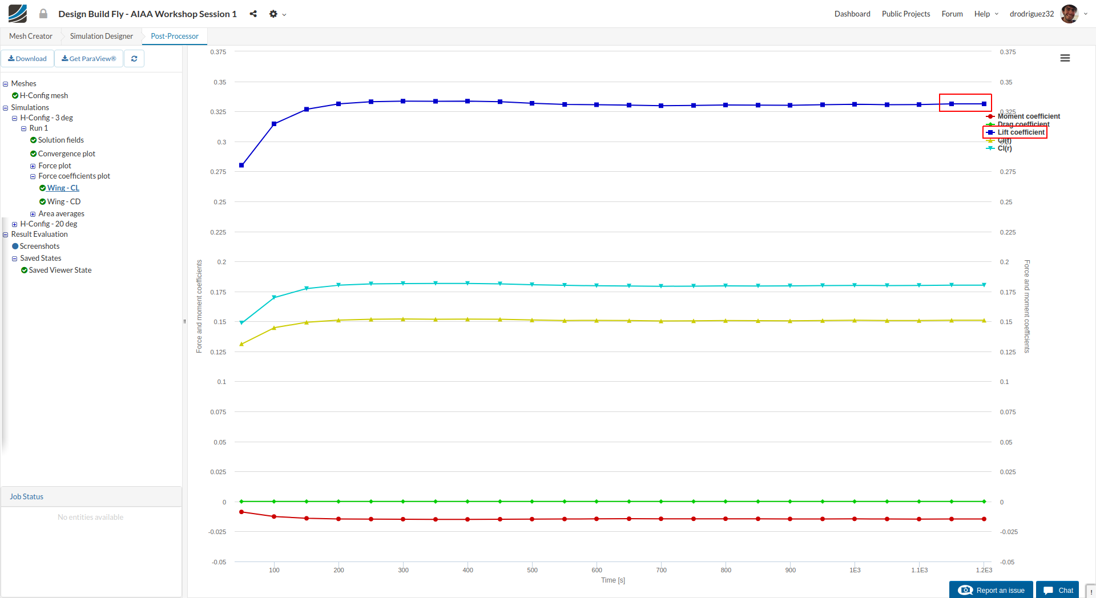The width and height of the screenshot is (1096, 598).
Task: Click Report an issue button
Action: [x=992, y=590]
